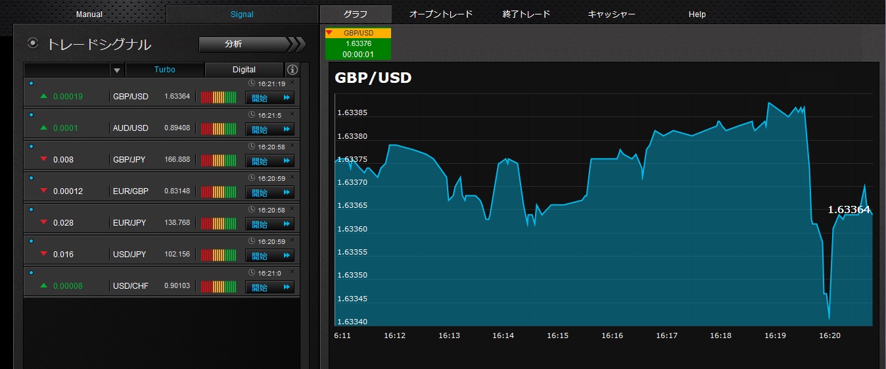Click the empty asset filter combo box
The image size is (886, 369).
click(x=67, y=70)
